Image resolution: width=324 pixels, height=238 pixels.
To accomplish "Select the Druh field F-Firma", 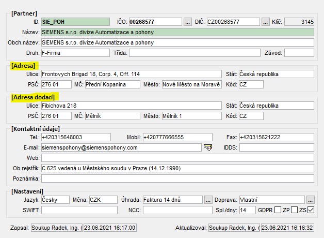I will click(75, 53).
